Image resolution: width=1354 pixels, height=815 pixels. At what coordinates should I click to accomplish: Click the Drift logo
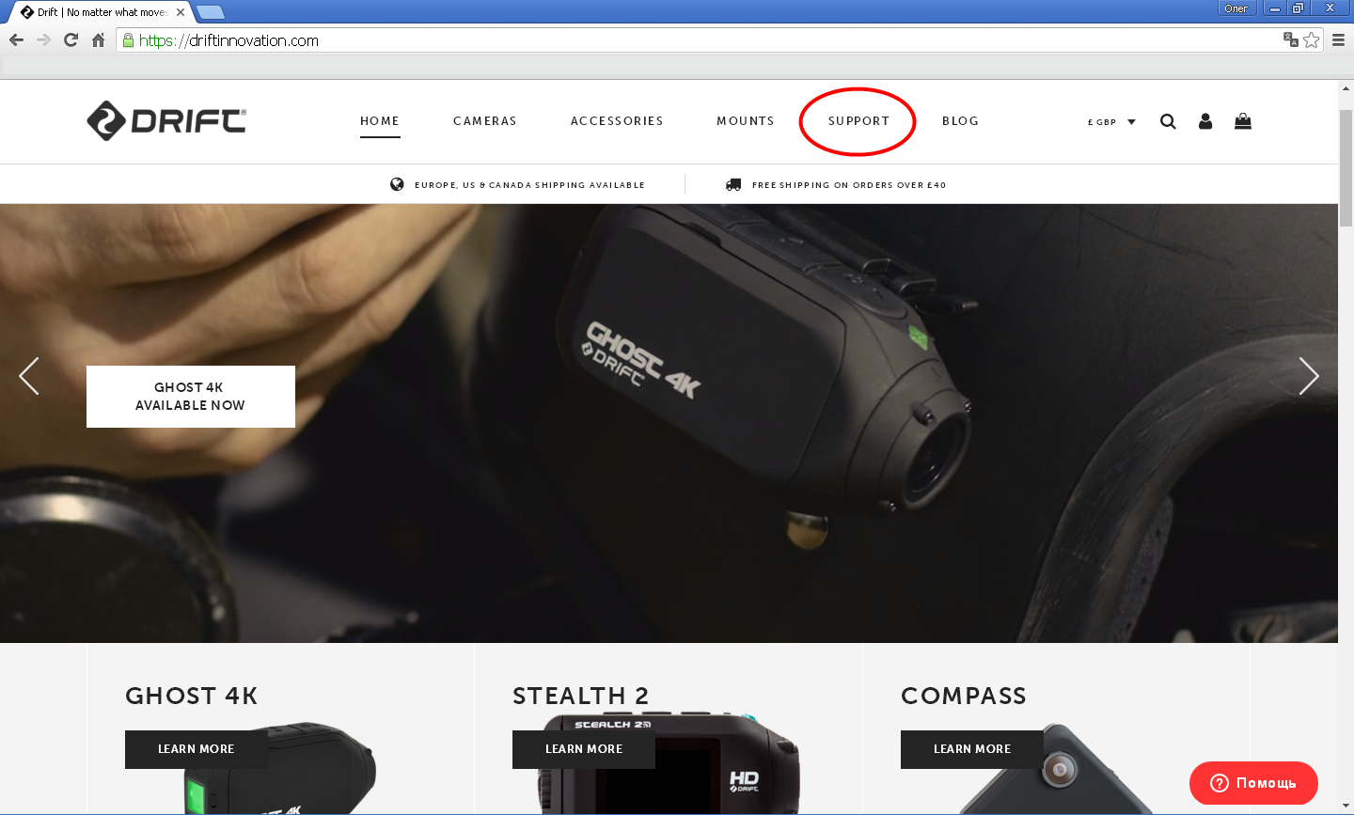pos(166,120)
